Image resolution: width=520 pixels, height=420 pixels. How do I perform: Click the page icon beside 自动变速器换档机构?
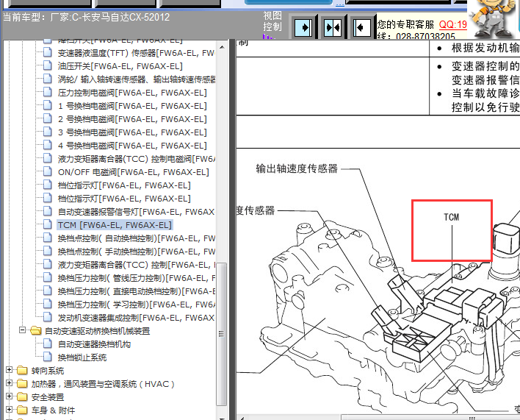(x=48, y=344)
